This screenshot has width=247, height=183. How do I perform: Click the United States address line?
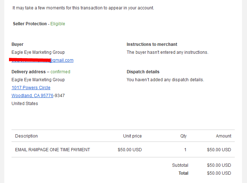[25, 104]
